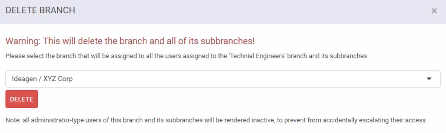Click the word 'BRANCH' in the header title
Image resolution: width=446 pixels, height=133 pixels.
click(x=59, y=10)
